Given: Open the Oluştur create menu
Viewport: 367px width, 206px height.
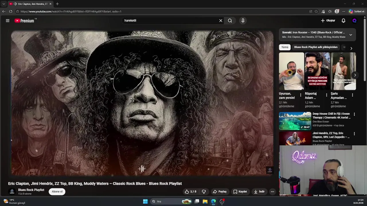Looking at the screenshot, I should point(328,21).
